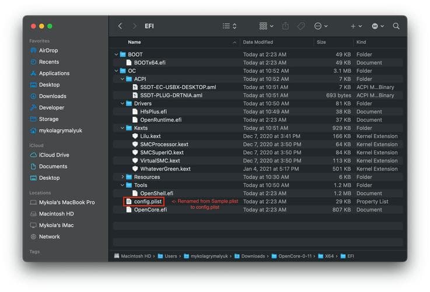Click X64 in the path bar
The width and height of the screenshot is (430, 292).
(x=326, y=256)
